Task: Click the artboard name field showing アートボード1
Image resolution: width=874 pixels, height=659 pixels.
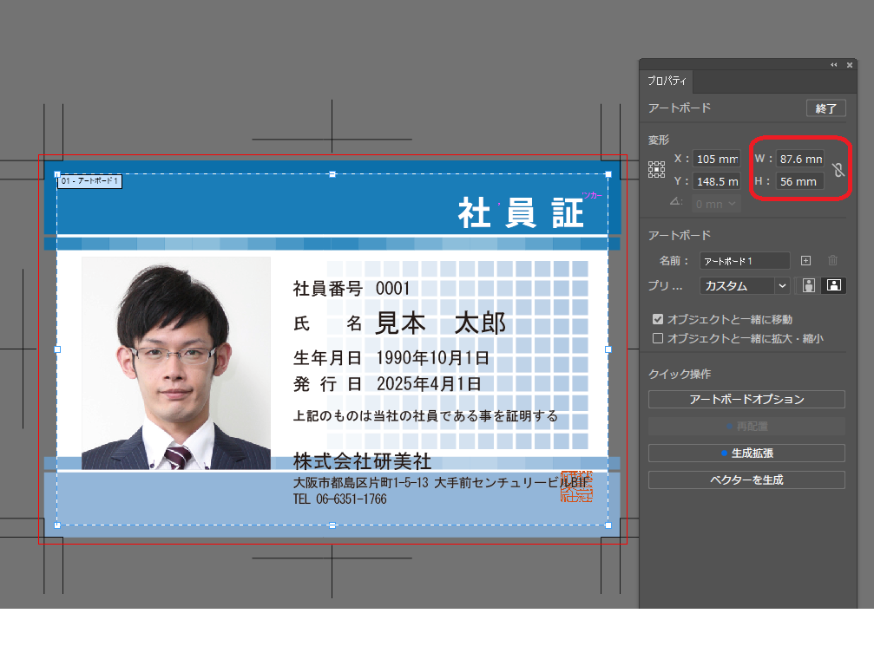Action: point(744,260)
